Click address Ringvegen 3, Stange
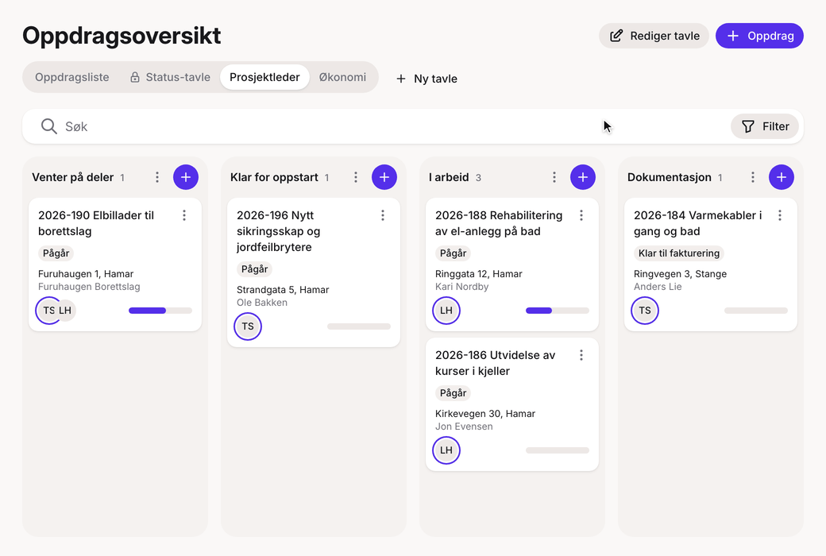826x556 pixels. click(x=680, y=273)
